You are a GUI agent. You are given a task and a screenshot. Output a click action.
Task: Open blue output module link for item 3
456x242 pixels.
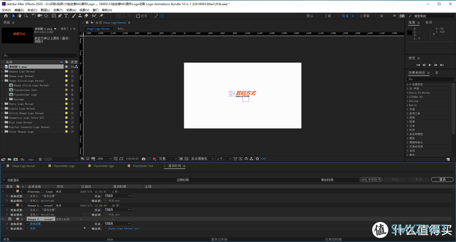coord(33,229)
